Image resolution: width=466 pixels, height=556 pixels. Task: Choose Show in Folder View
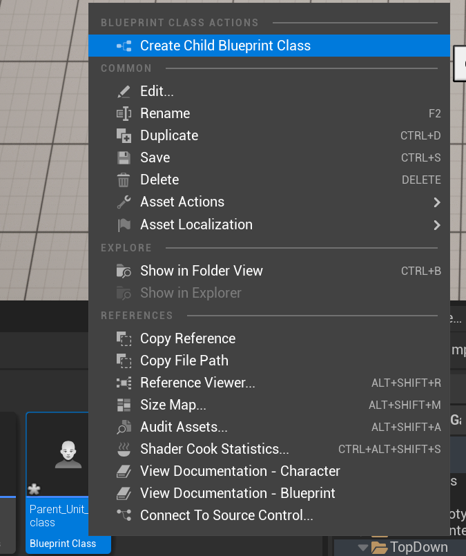(201, 271)
